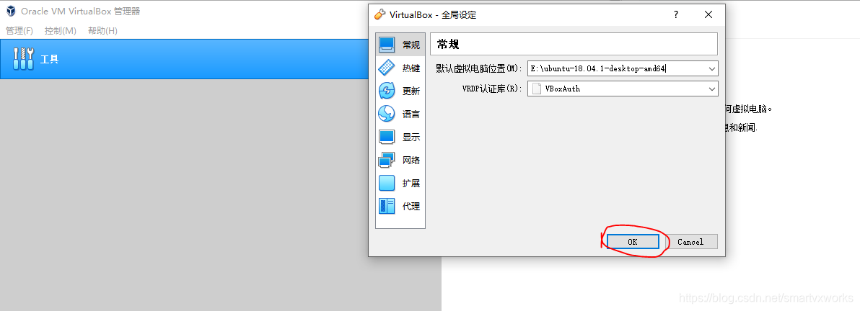Close the 全局设定 dialog window
Viewport: 860px width, 311px height.
pos(708,15)
